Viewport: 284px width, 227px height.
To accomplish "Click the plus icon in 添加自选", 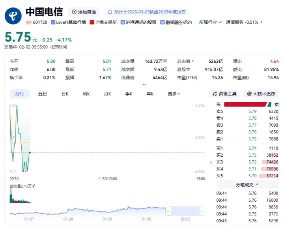I will pyautogui.click(x=74, y=12).
